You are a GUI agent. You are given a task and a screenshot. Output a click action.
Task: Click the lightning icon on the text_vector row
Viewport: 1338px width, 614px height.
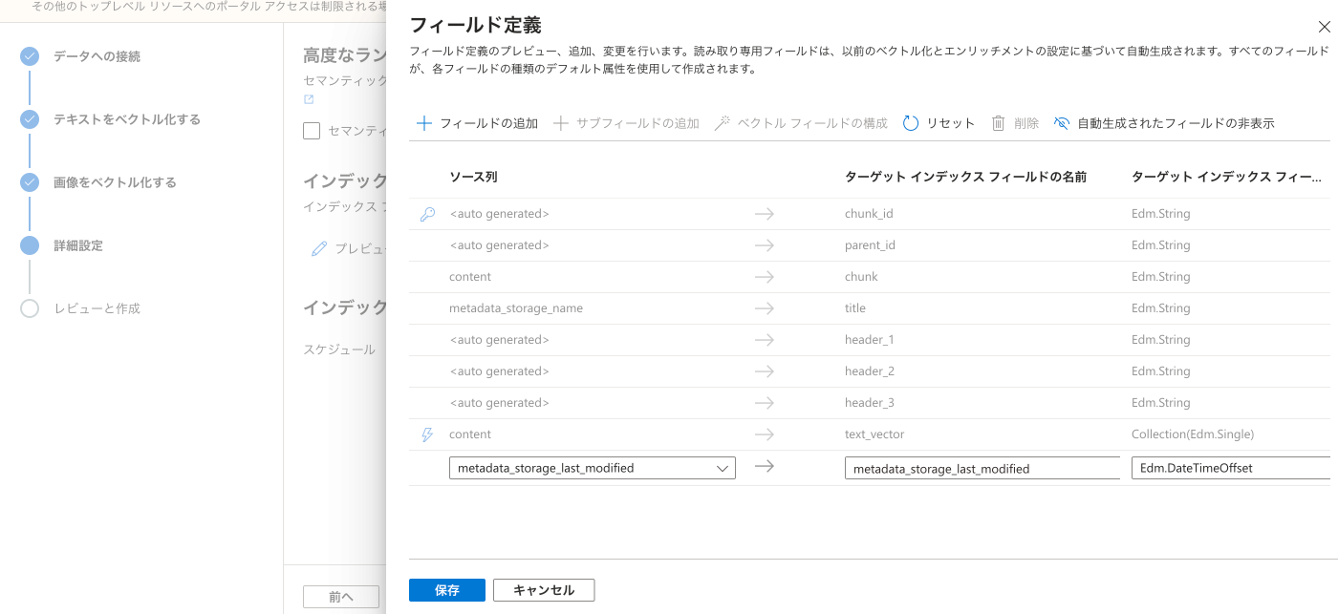428,434
